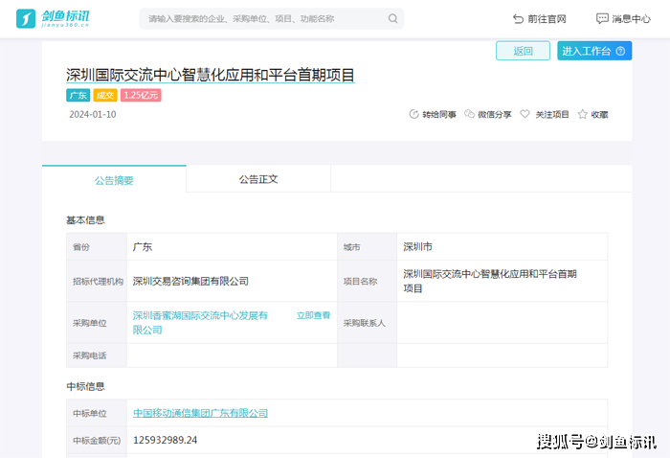The image size is (670, 458).
Task: Click the 消息中心 chat bubble icon
Action: pyautogui.click(x=602, y=18)
